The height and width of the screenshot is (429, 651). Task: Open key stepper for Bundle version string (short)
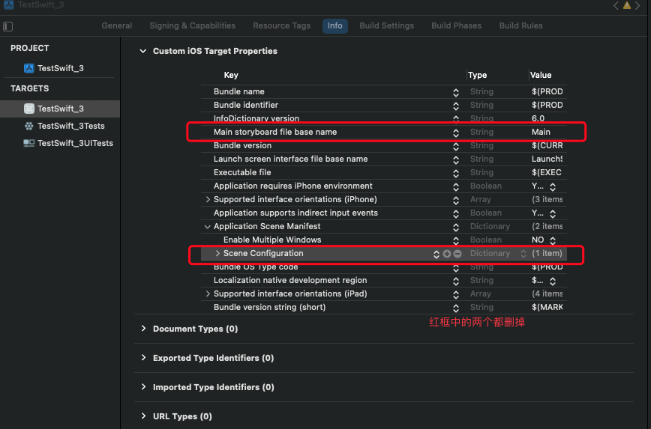[456, 308]
